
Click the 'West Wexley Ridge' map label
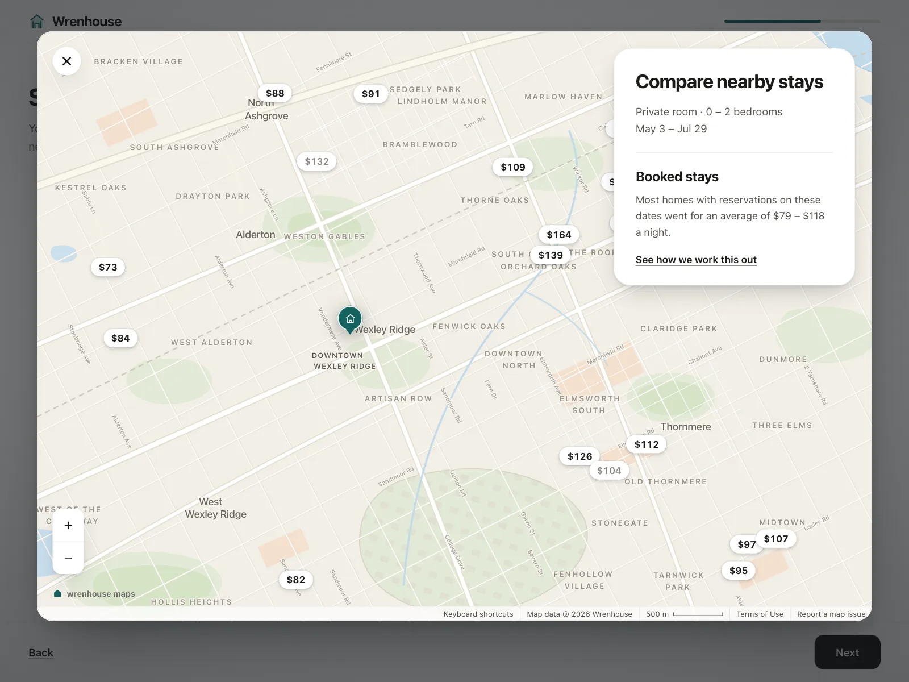tap(215, 508)
